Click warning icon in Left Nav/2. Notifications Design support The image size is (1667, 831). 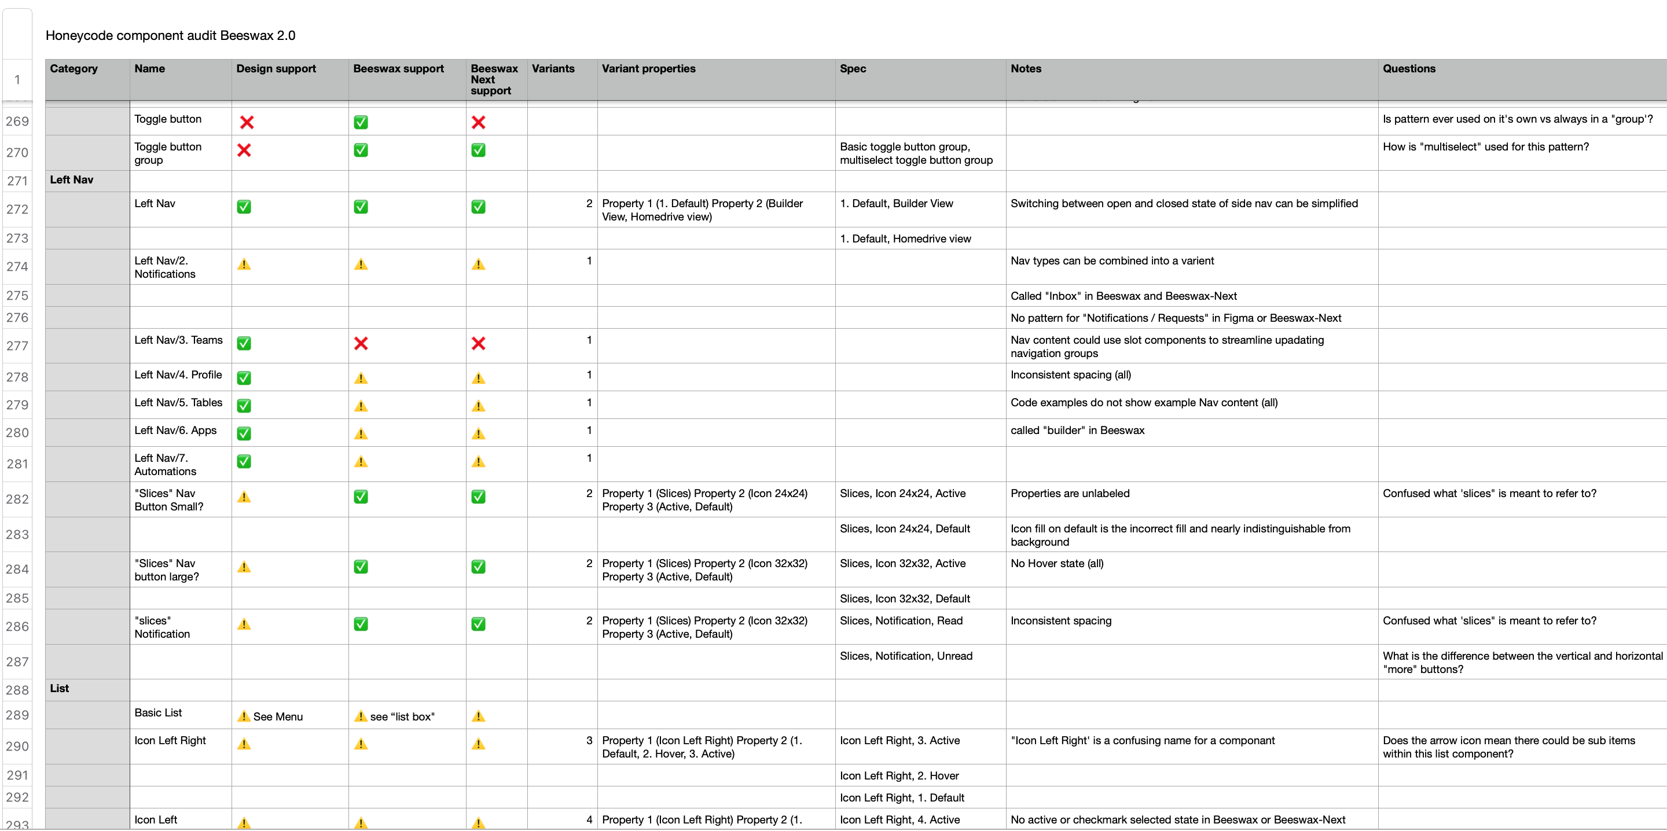[244, 264]
